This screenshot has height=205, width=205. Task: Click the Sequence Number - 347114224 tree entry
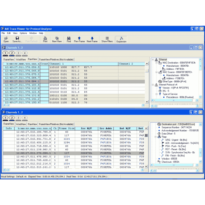(x=177, y=127)
